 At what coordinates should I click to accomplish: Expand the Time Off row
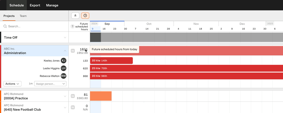(65, 37)
